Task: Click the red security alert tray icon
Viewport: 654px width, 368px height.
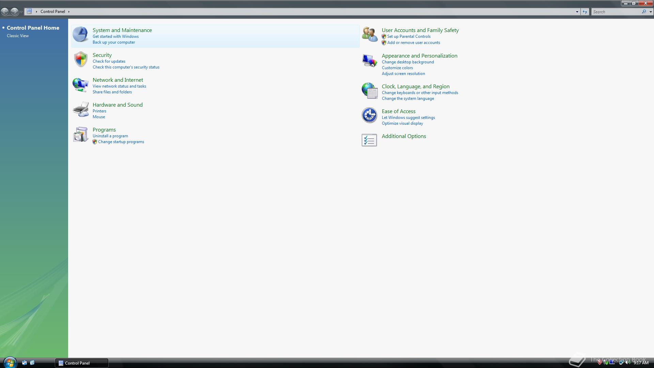Action: (x=599, y=363)
